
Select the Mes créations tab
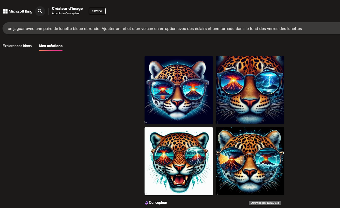tap(51, 46)
